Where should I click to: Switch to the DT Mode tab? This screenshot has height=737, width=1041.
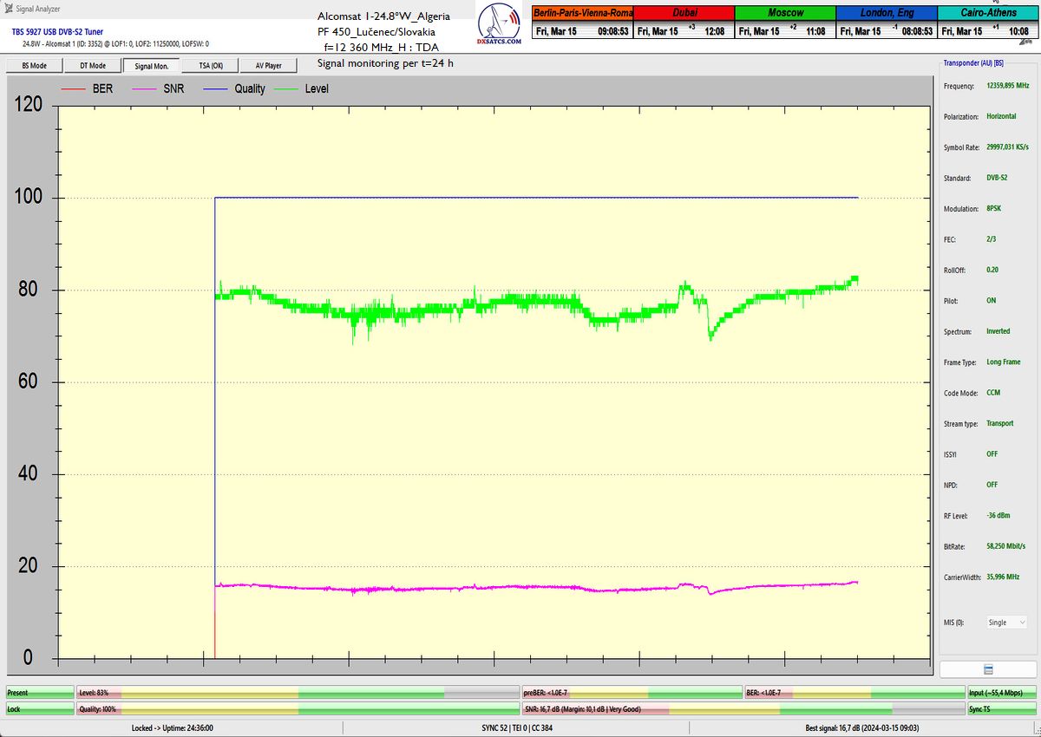tap(93, 65)
